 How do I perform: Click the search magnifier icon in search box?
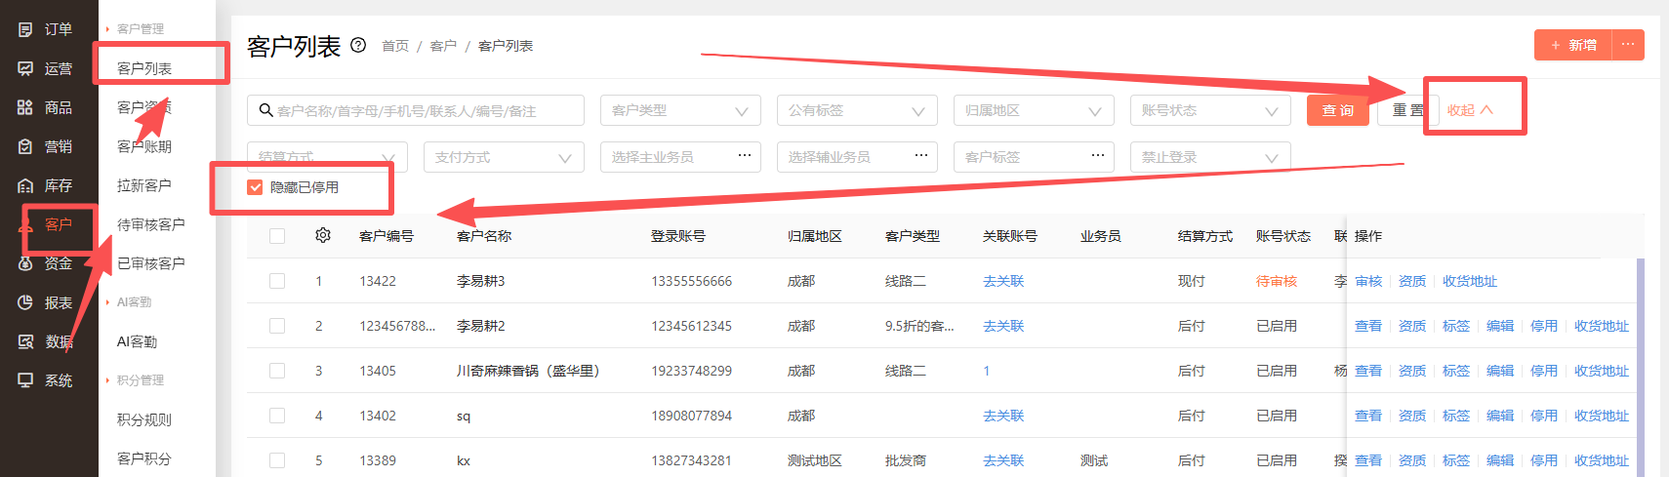[265, 110]
